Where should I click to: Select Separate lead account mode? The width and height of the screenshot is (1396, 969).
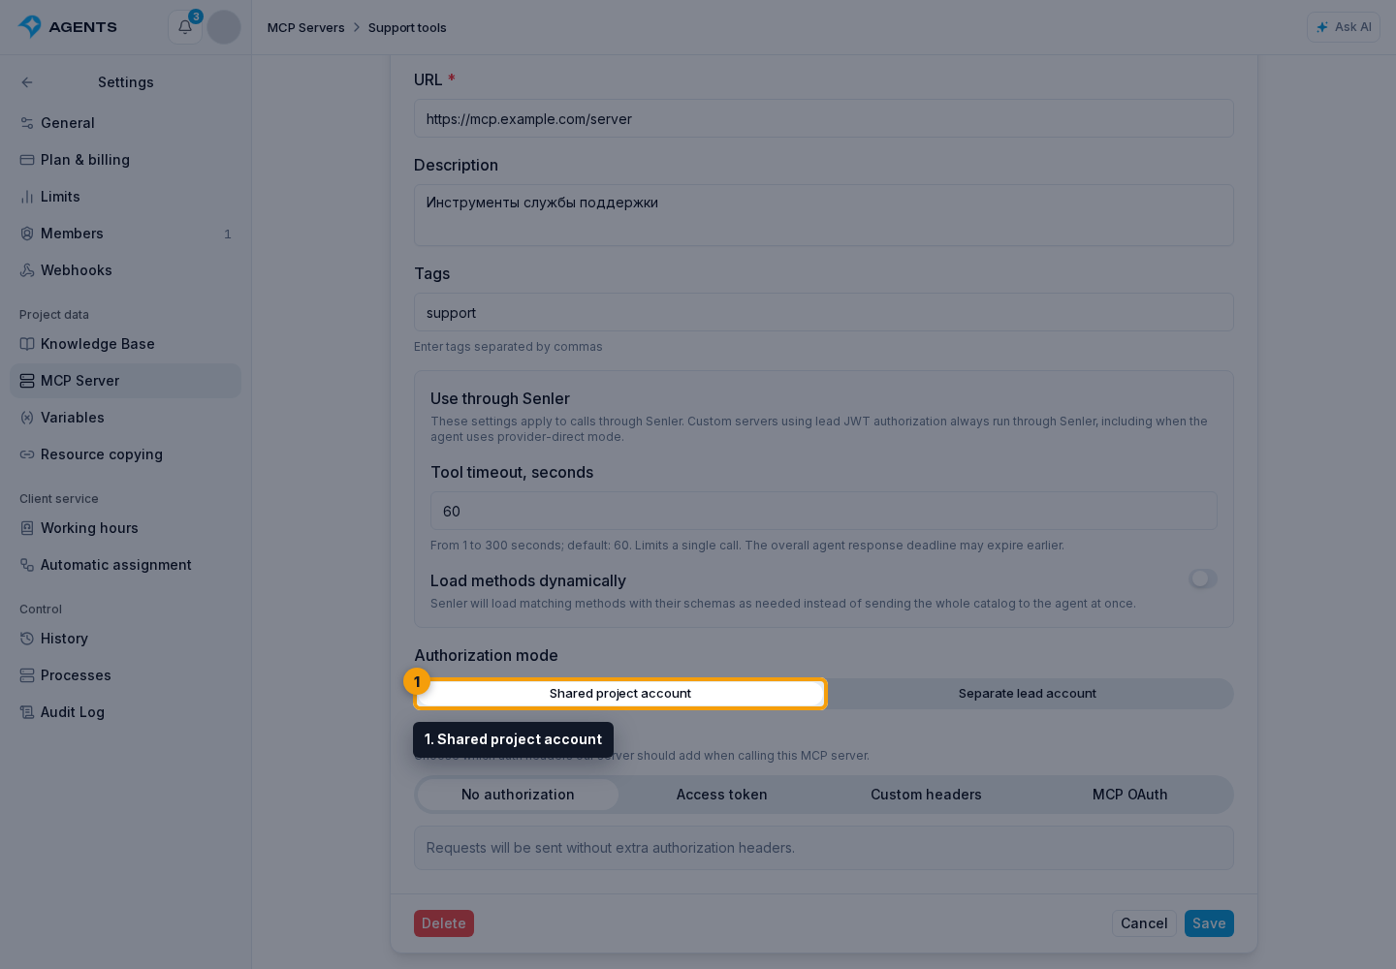(1028, 694)
